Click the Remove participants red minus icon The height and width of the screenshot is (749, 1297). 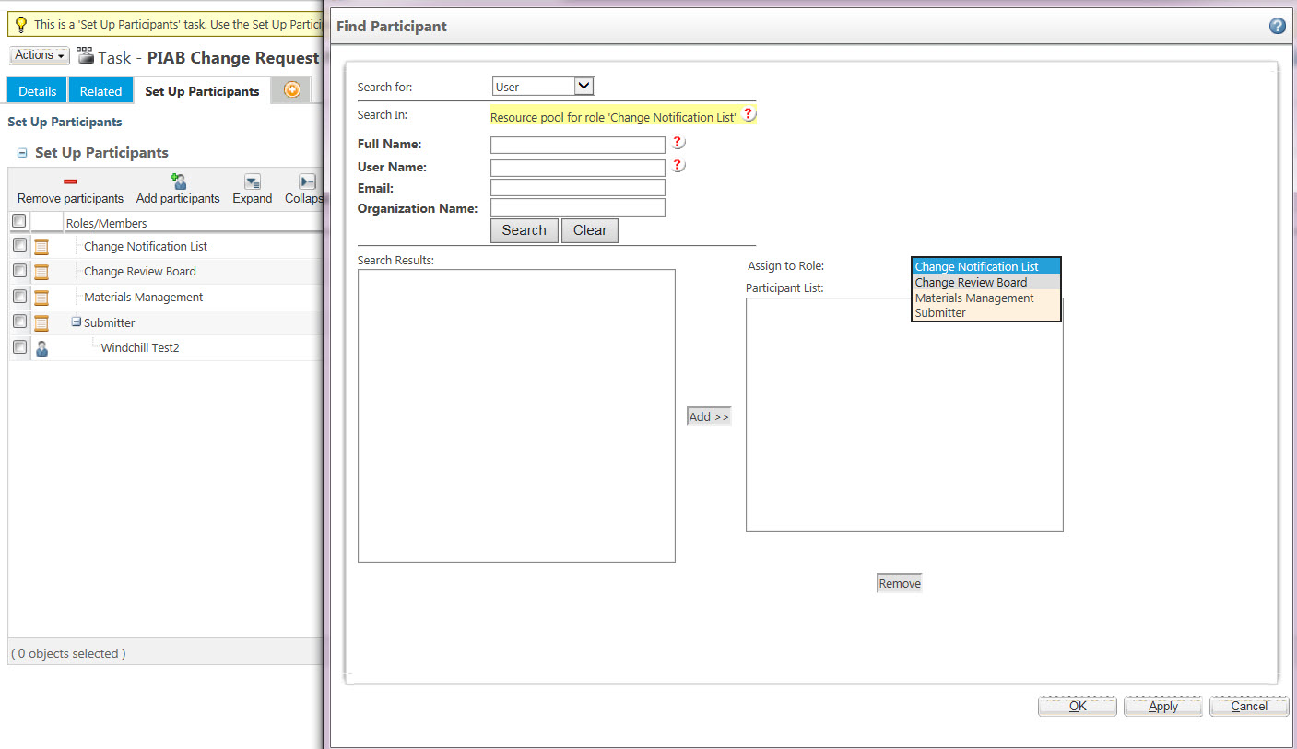(70, 181)
